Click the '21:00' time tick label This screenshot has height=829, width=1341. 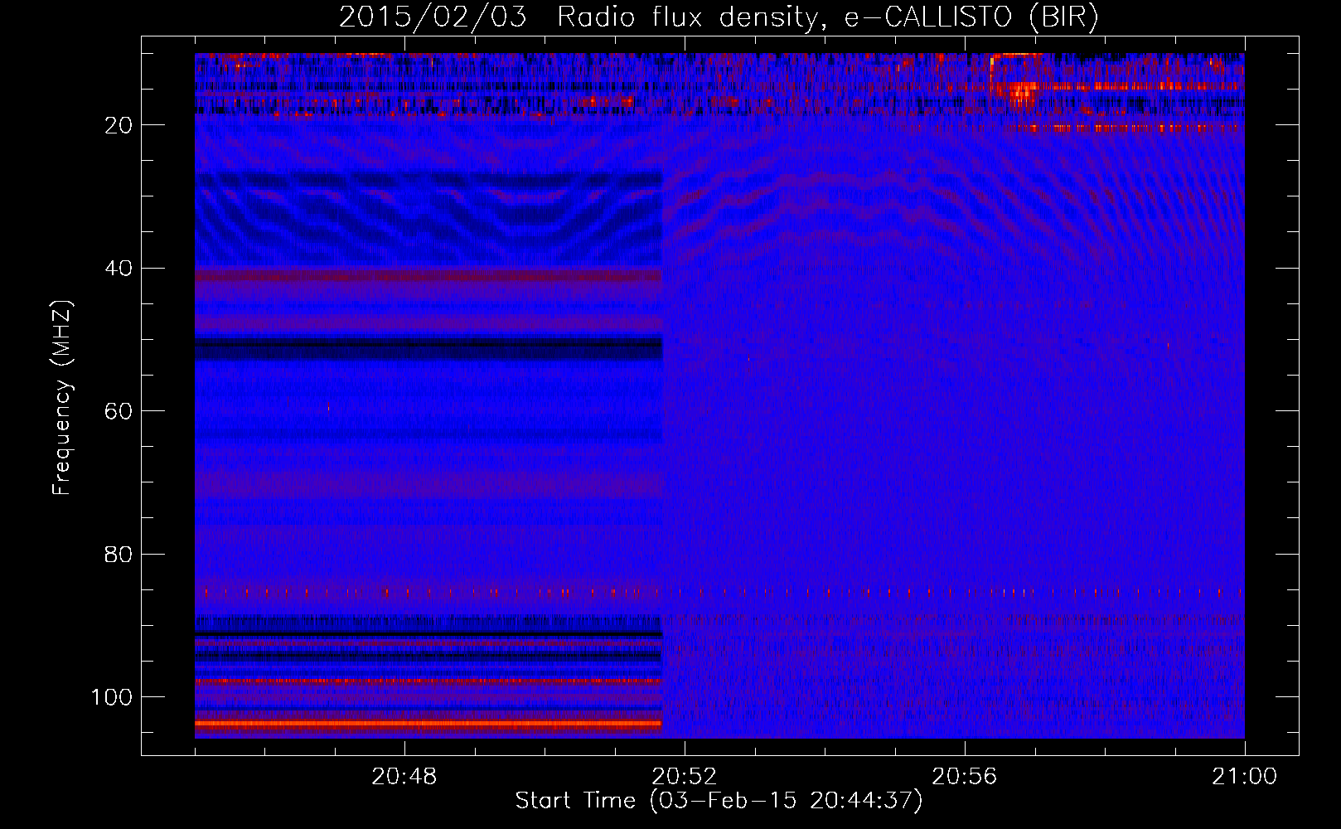[1244, 777]
